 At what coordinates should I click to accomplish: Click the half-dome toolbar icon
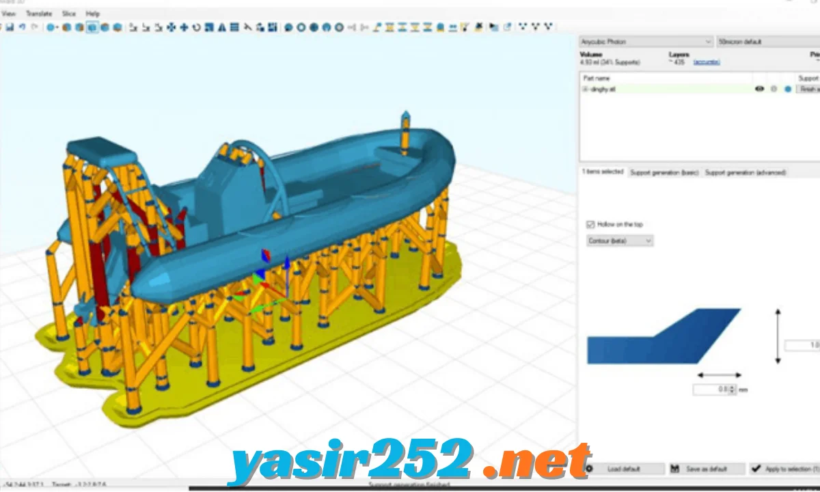coord(327,27)
